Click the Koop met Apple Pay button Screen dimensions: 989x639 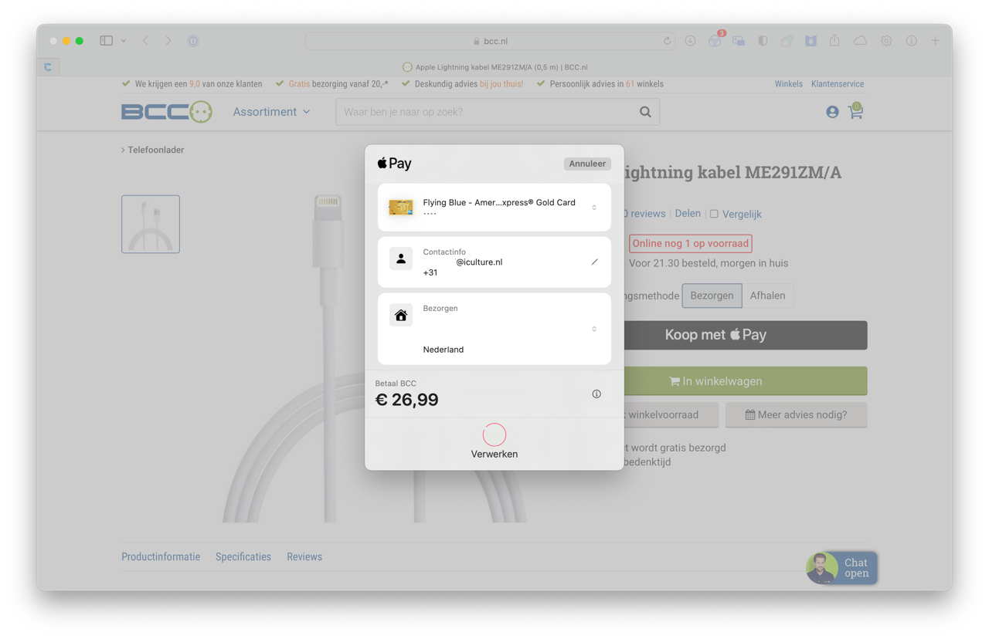745,335
